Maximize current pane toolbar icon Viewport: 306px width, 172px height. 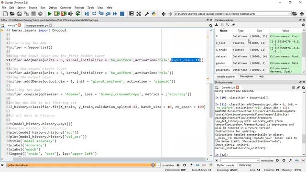(x=131, y=14)
